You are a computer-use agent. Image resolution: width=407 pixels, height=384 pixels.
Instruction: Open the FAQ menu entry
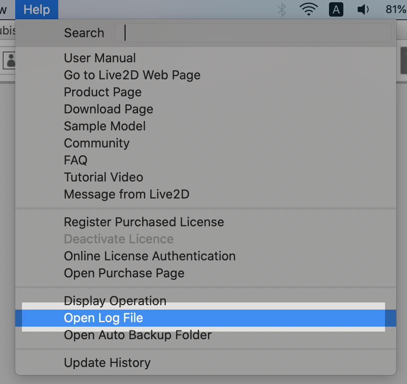coord(206,160)
